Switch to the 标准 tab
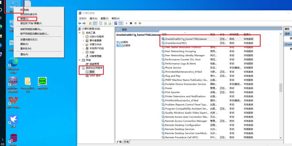 [x=126, y=142]
